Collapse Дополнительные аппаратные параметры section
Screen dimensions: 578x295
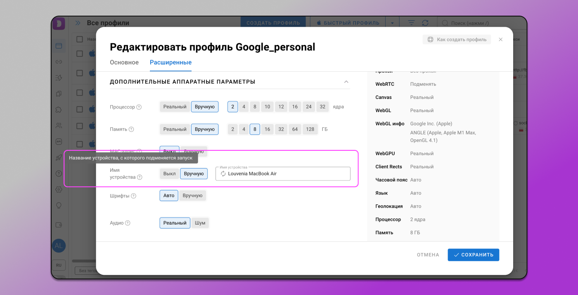(x=346, y=82)
